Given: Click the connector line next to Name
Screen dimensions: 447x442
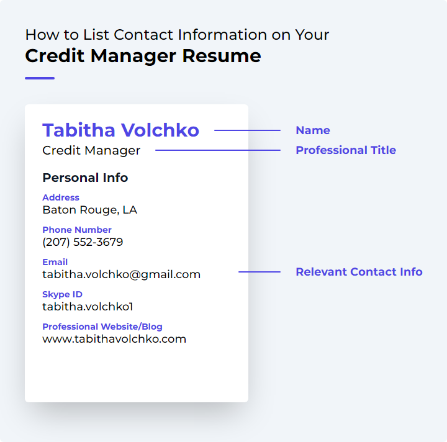Looking at the screenshot, I should coord(248,130).
